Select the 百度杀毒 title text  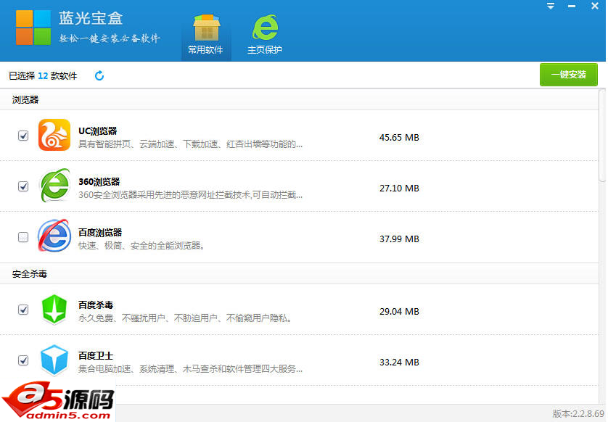[x=96, y=305]
